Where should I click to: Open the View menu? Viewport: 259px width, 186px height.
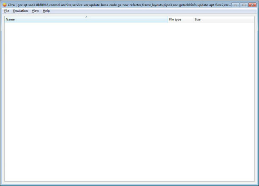pyautogui.click(x=35, y=11)
